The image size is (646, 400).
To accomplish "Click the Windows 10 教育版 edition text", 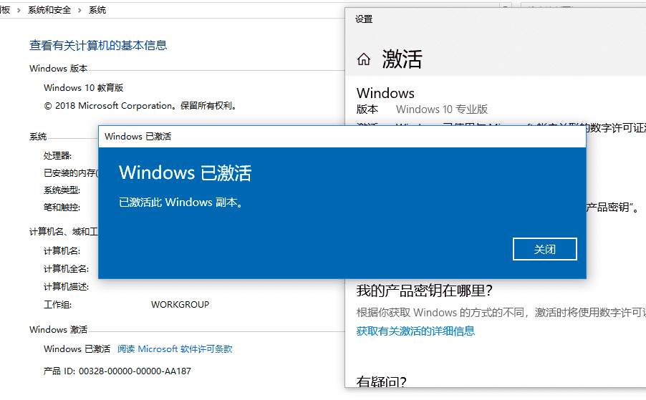I will pyautogui.click(x=84, y=87).
